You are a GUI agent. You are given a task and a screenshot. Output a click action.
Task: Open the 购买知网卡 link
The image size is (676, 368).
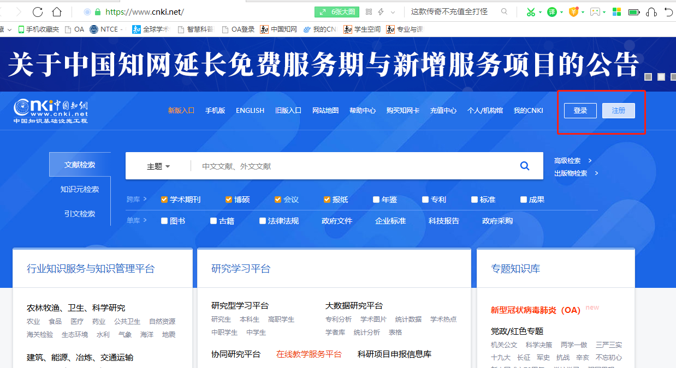403,111
